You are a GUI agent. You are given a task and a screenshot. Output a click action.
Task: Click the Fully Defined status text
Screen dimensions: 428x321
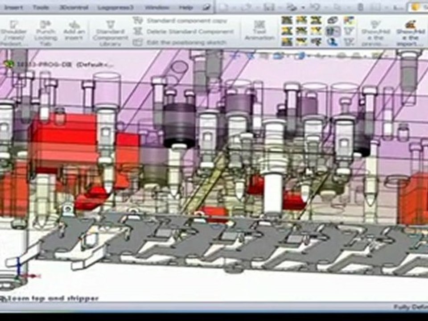[x=411, y=307]
